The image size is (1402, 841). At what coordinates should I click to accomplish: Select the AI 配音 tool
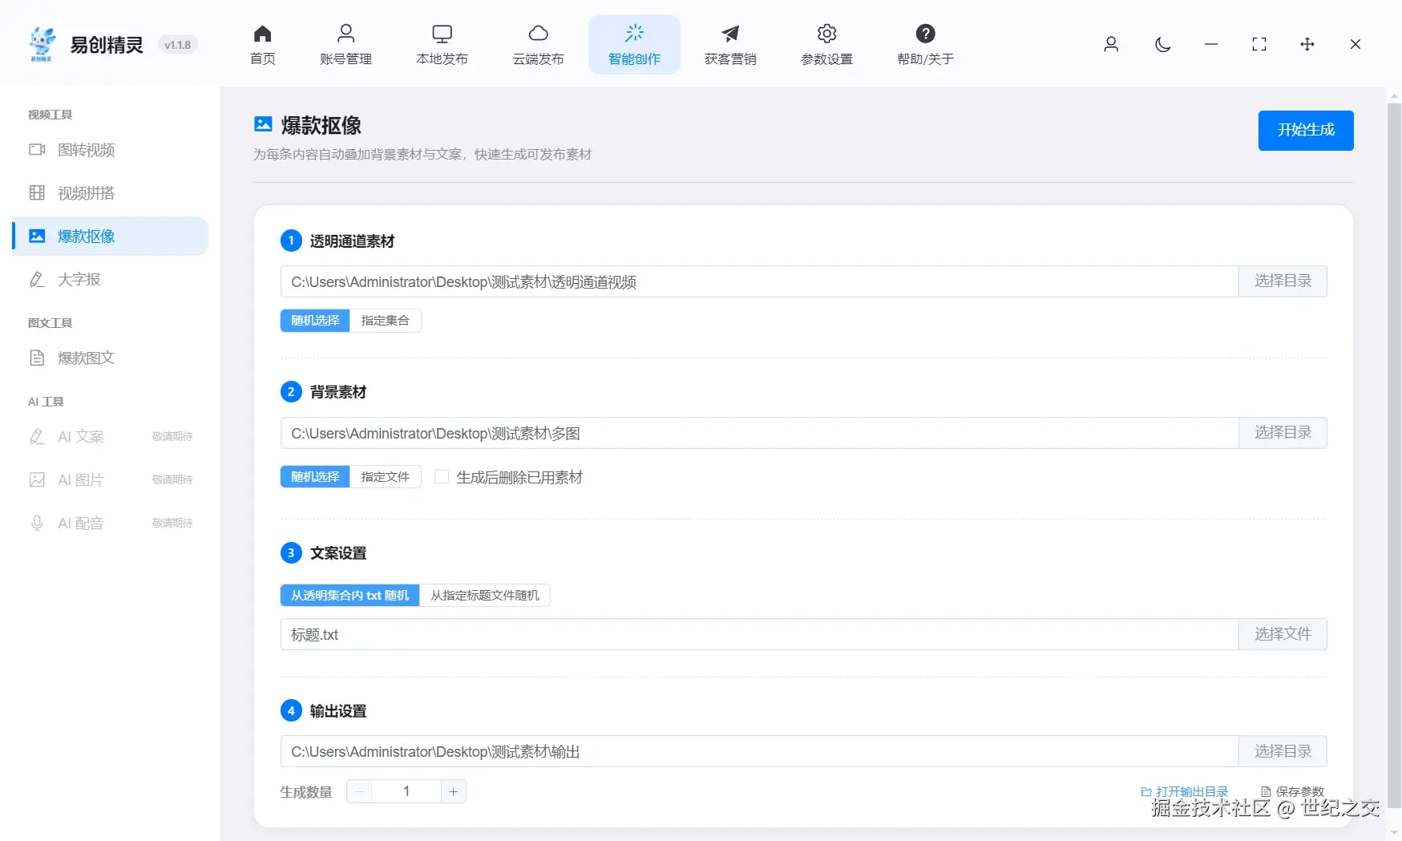(x=80, y=523)
